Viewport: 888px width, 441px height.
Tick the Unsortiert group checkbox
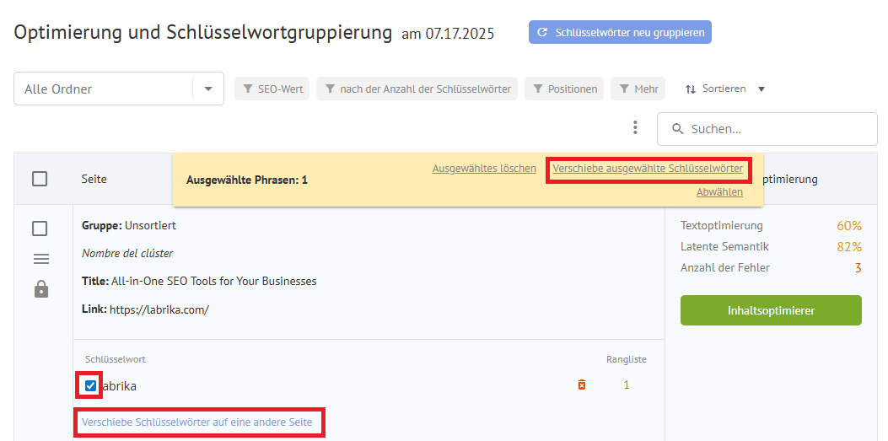click(40, 229)
